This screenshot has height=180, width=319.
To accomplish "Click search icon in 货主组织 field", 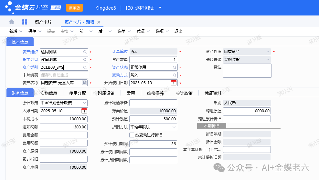I will click(85, 60).
